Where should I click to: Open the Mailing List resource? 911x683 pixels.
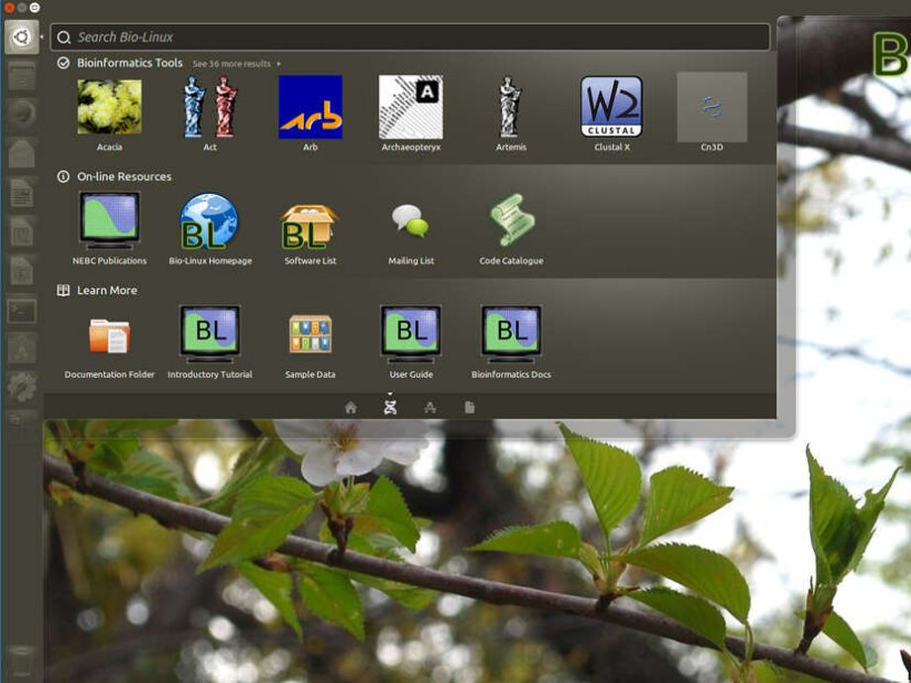(x=411, y=229)
